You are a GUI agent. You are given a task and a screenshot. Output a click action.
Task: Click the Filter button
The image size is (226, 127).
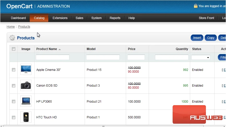[222, 57]
